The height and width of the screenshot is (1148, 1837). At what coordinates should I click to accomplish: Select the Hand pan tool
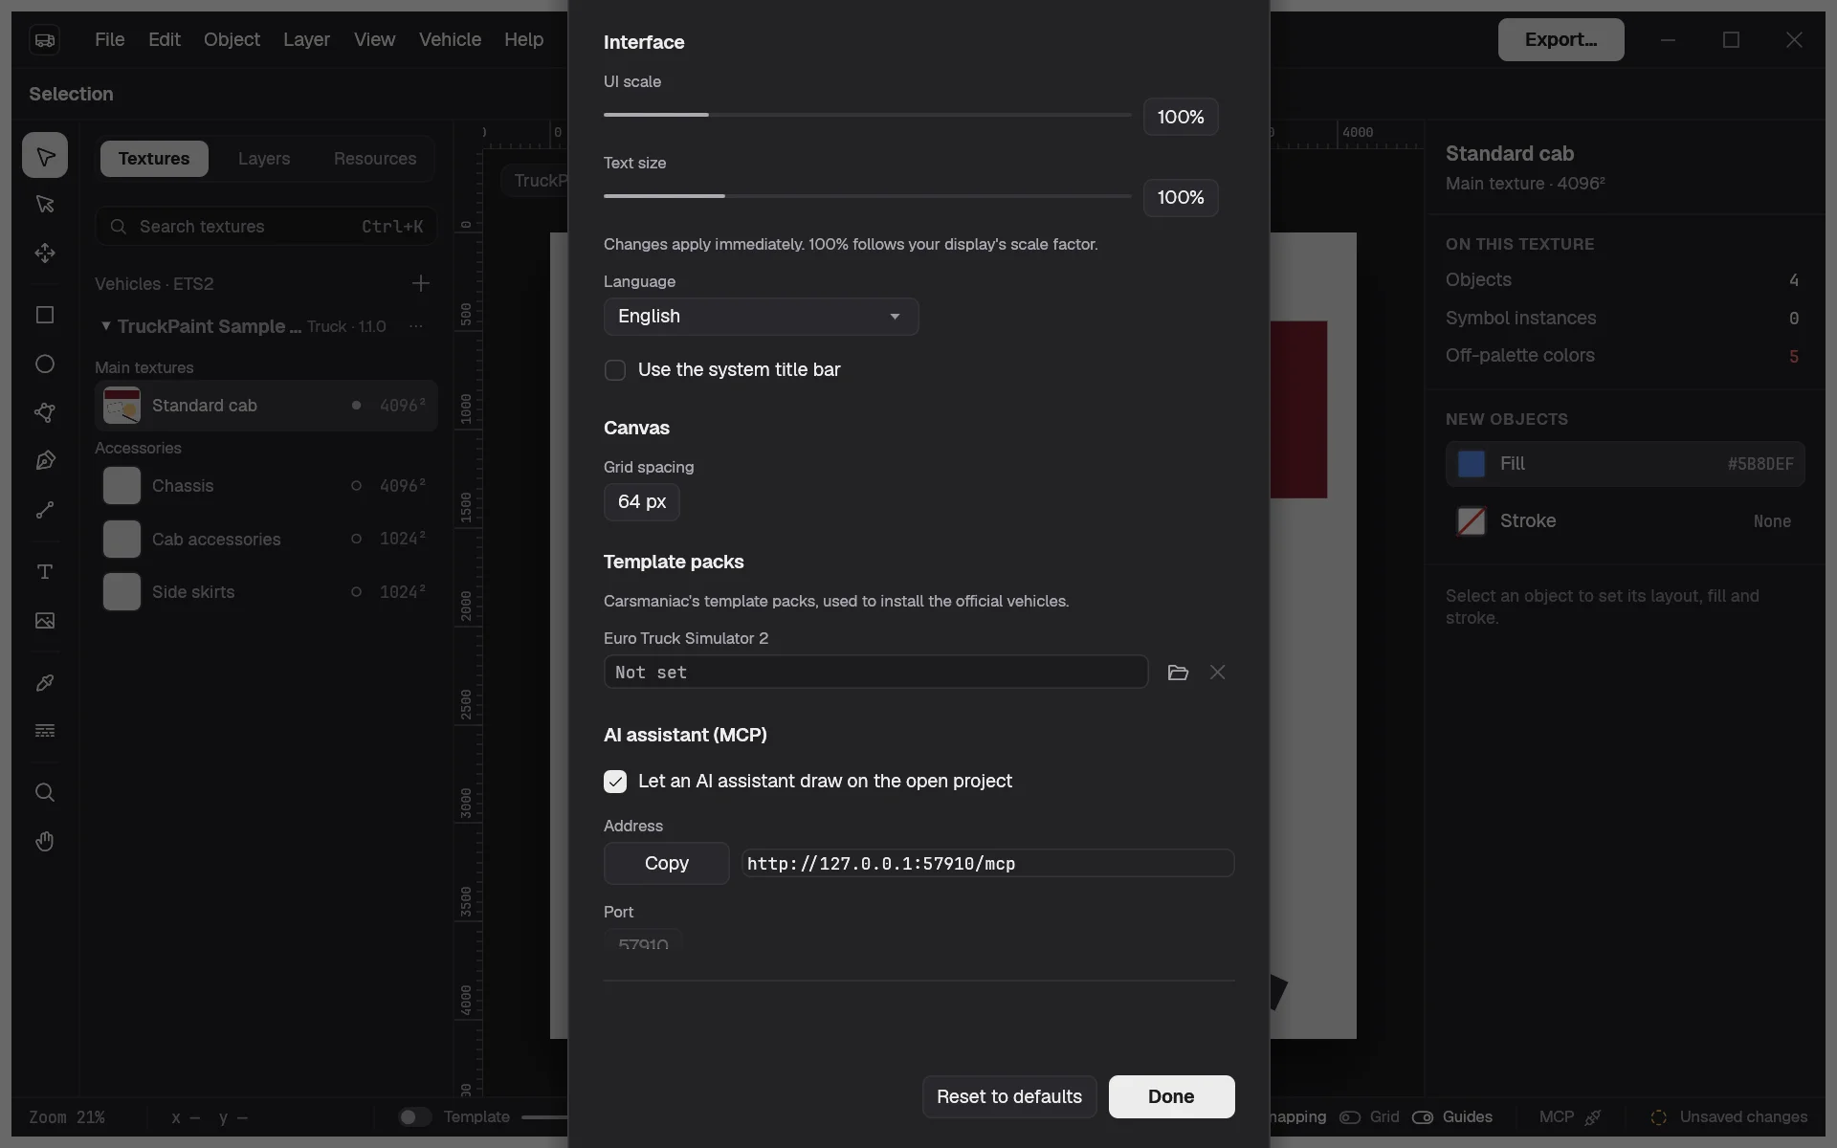pos(45,841)
